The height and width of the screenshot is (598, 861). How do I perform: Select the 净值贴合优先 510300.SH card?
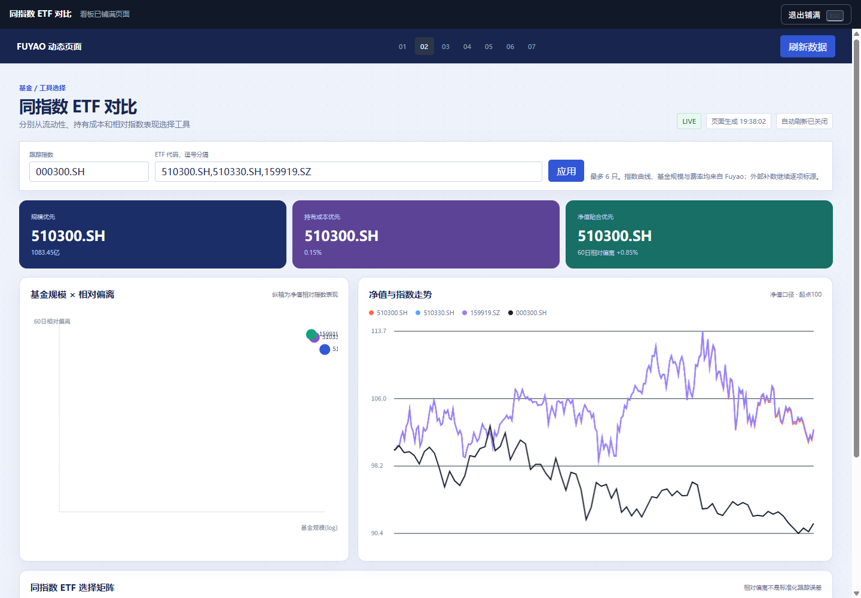tap(699, 234)
